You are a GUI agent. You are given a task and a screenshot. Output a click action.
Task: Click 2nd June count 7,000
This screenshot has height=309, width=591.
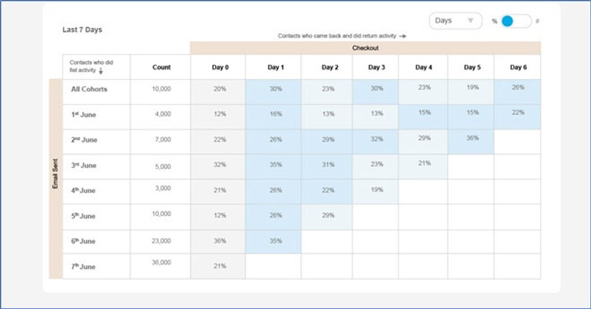pos(163,140)
